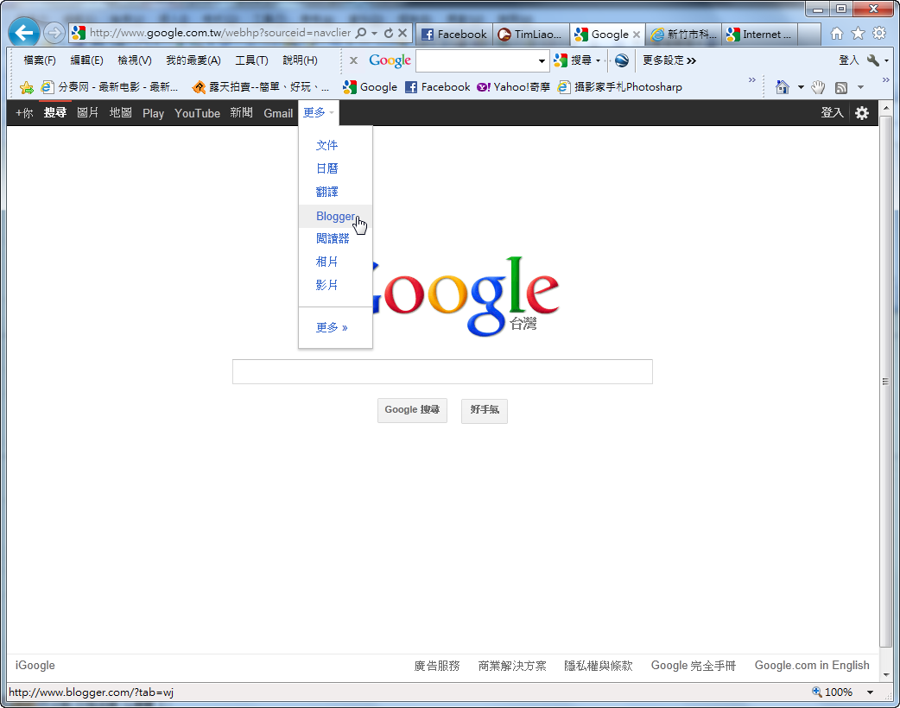Open the 工具(T) menu
Screen dimensions: 900x708
251,60
